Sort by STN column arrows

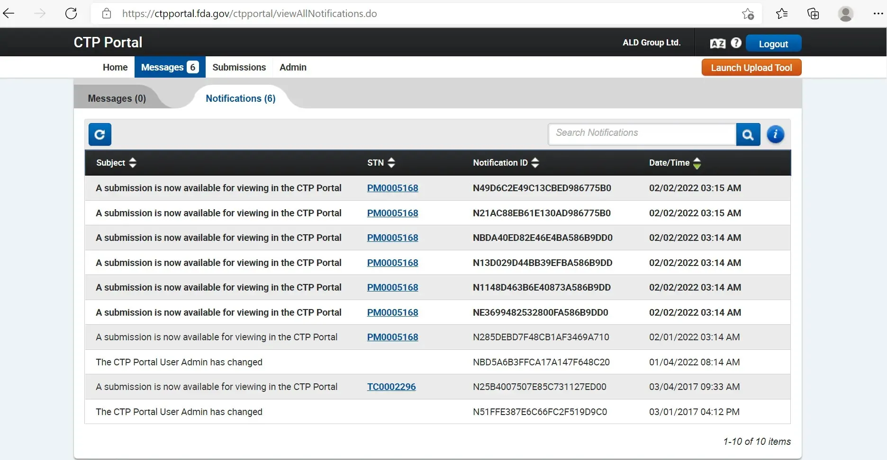pos(391,162)
